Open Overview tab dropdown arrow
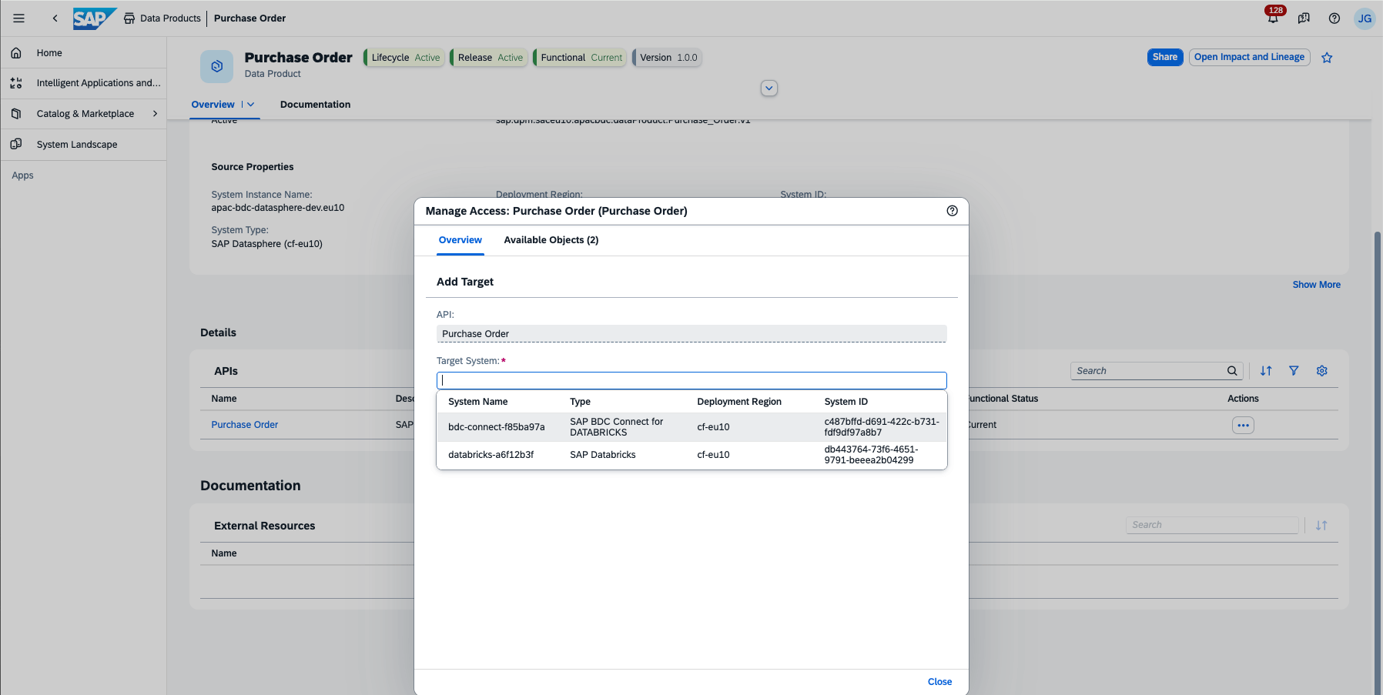This screenshot has width=1383, height=695. tap(251, 105)
